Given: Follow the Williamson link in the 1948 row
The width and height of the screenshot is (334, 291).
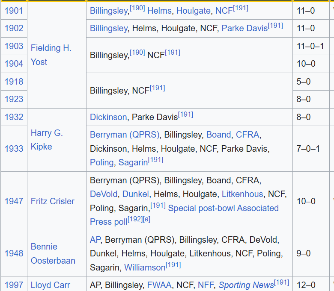Looking at the screenshot, I should coord(145,267).
